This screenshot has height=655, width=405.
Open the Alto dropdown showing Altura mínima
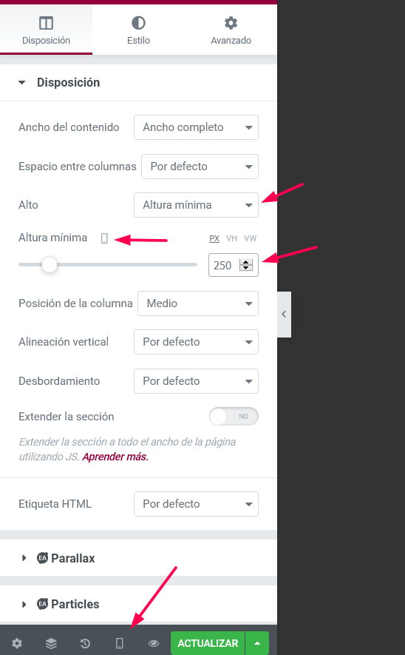coord(196,205)
